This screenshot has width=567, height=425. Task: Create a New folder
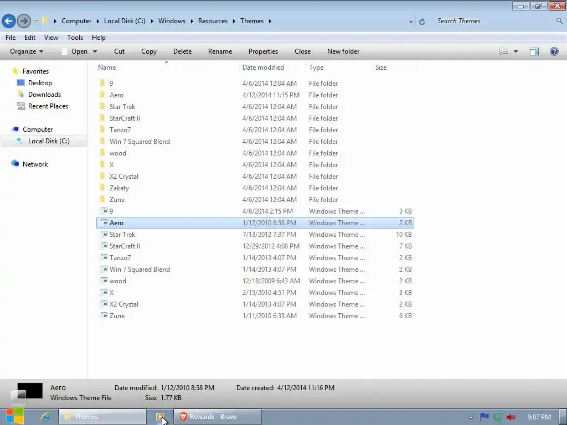pos(343,51)
